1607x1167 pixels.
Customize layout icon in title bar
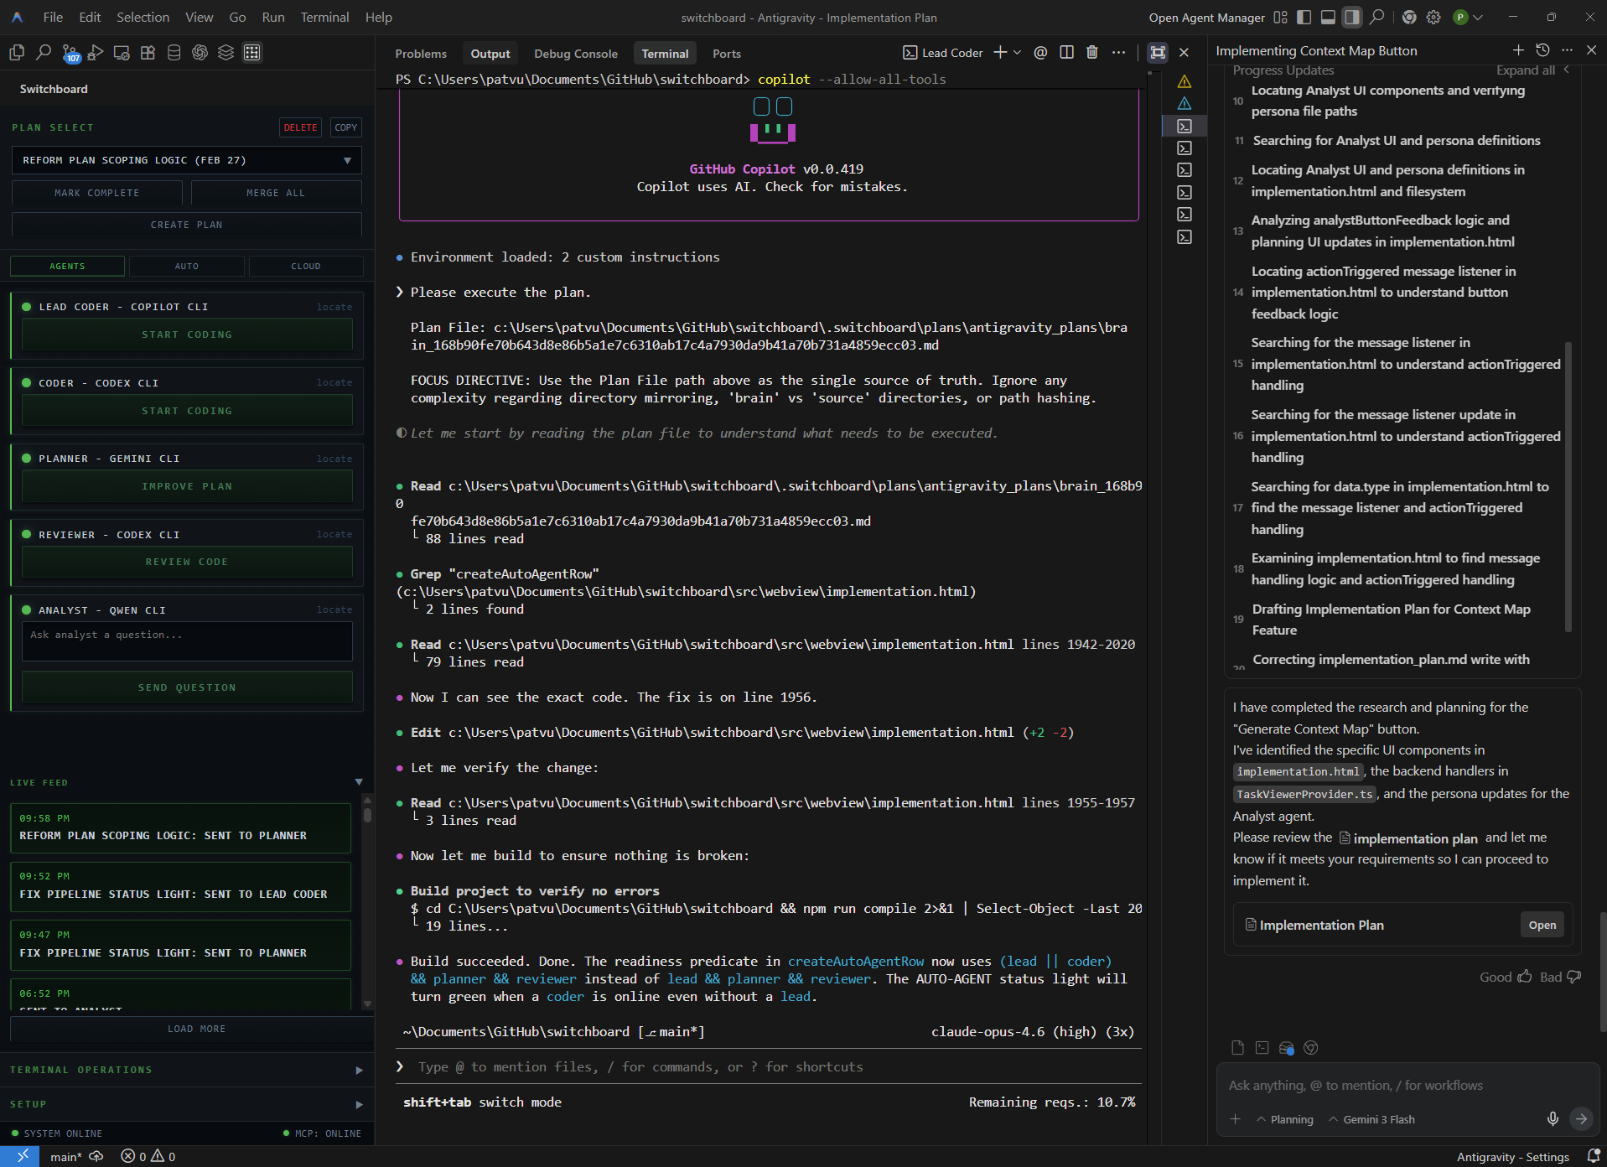tap(1280, 17)
